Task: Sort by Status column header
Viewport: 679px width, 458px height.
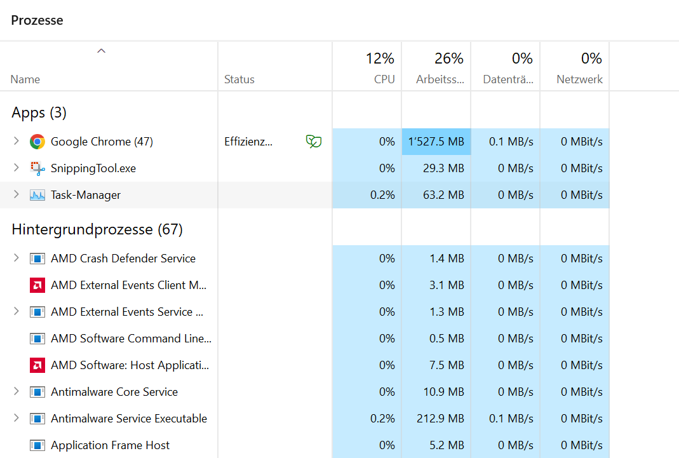Action: click(239, 79)
